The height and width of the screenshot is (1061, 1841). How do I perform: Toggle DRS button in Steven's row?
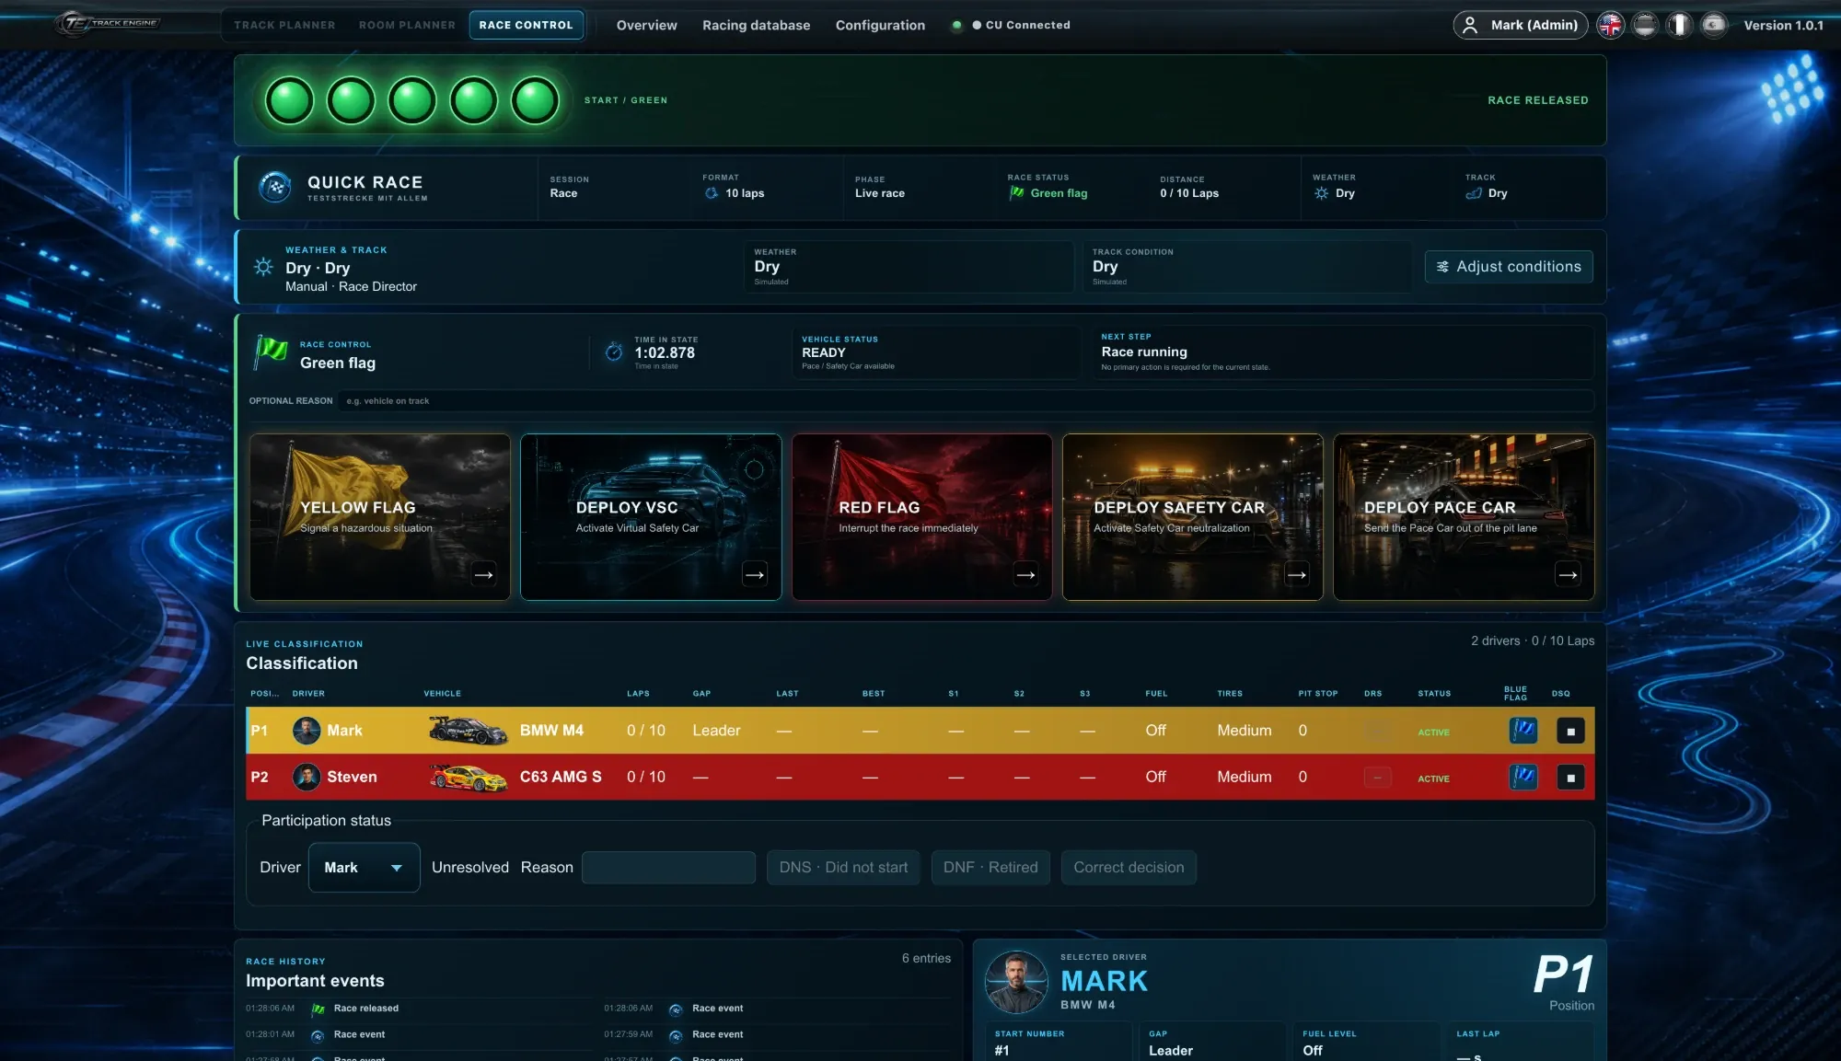(1377, 778)
